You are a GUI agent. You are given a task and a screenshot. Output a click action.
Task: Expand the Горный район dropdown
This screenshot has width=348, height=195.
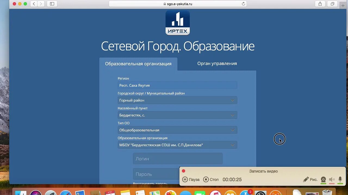tap(177, 100)
